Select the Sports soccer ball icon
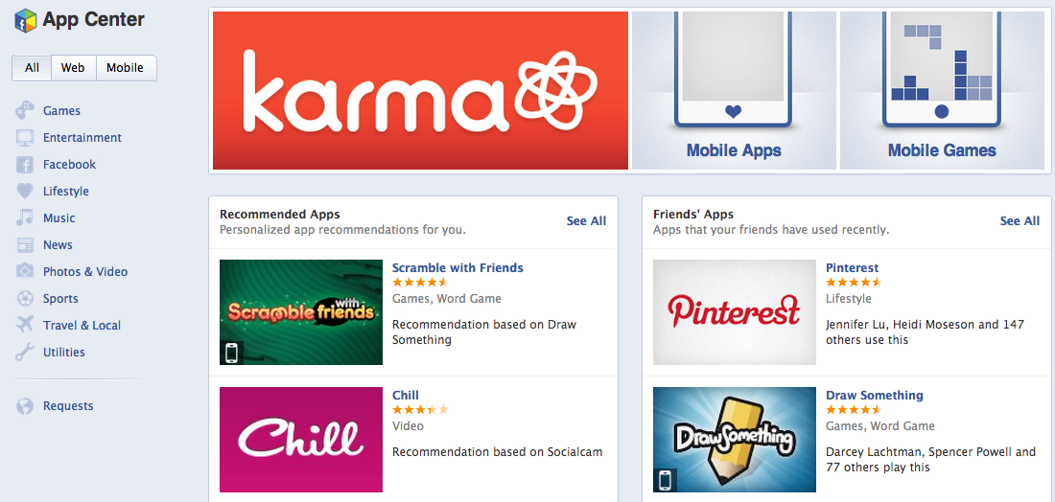The width and height of the screenshot is (1055, 502). coord(25,298)
